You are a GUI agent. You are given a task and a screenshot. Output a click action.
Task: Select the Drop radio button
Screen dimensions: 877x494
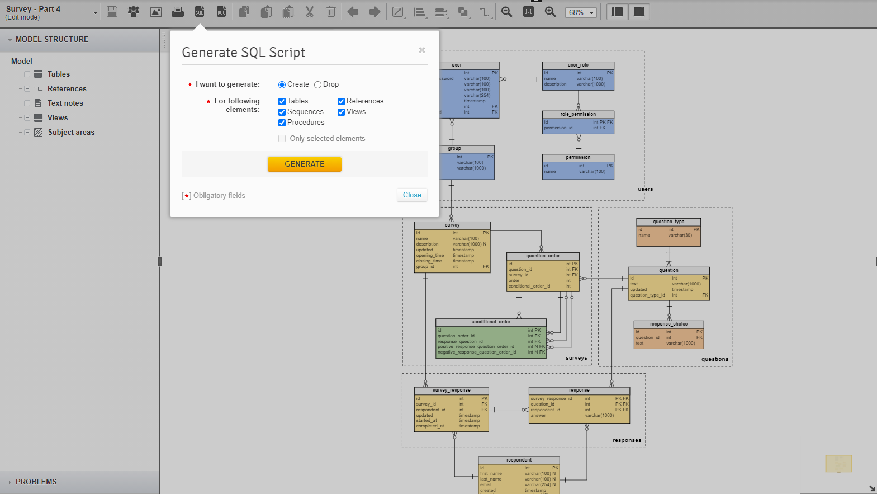pyautogui.click(x=317, y=84)
